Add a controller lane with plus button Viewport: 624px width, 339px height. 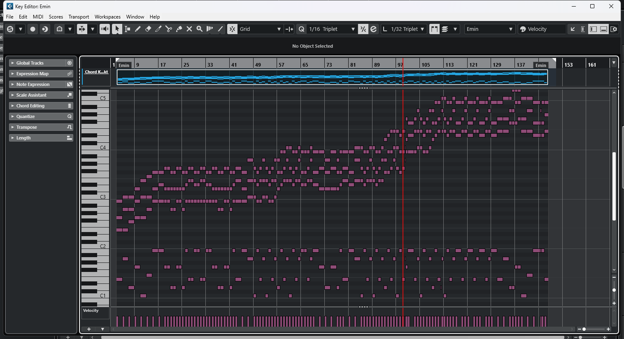coord(89,329)
